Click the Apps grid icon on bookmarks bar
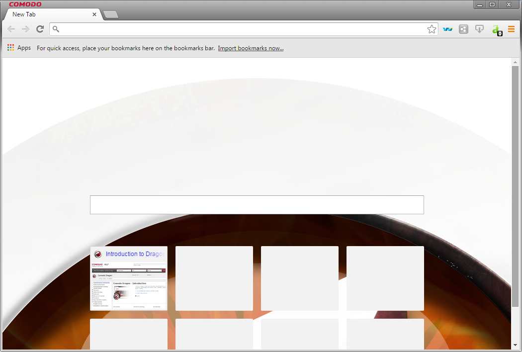 coord(10,47)
